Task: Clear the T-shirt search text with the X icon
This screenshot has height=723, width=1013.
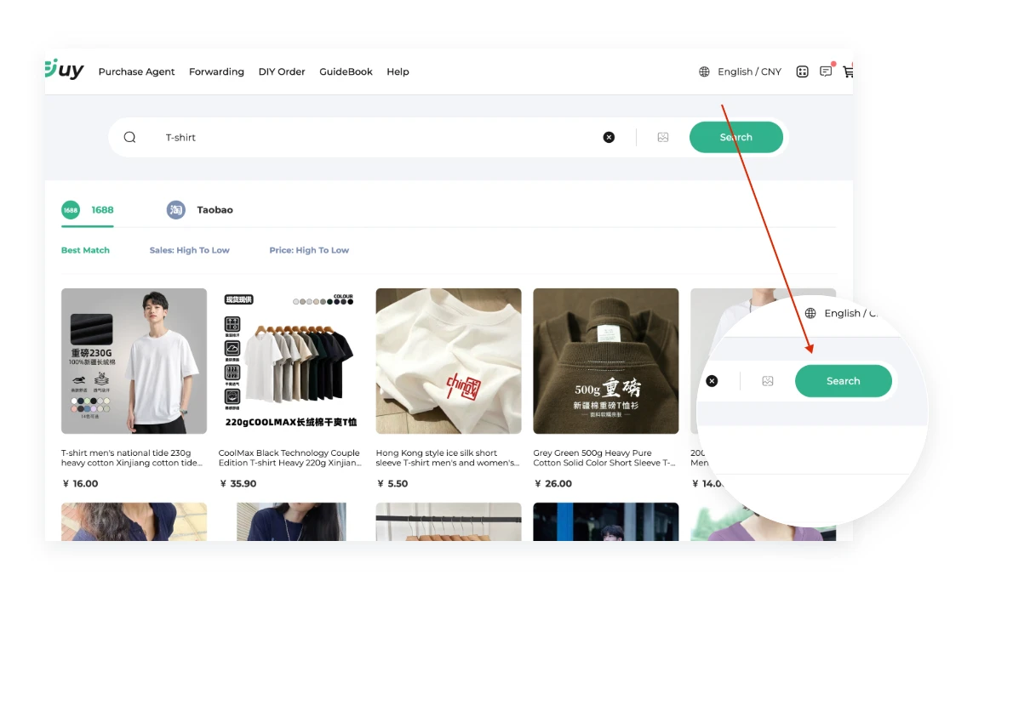Action: tap(609, 137)
